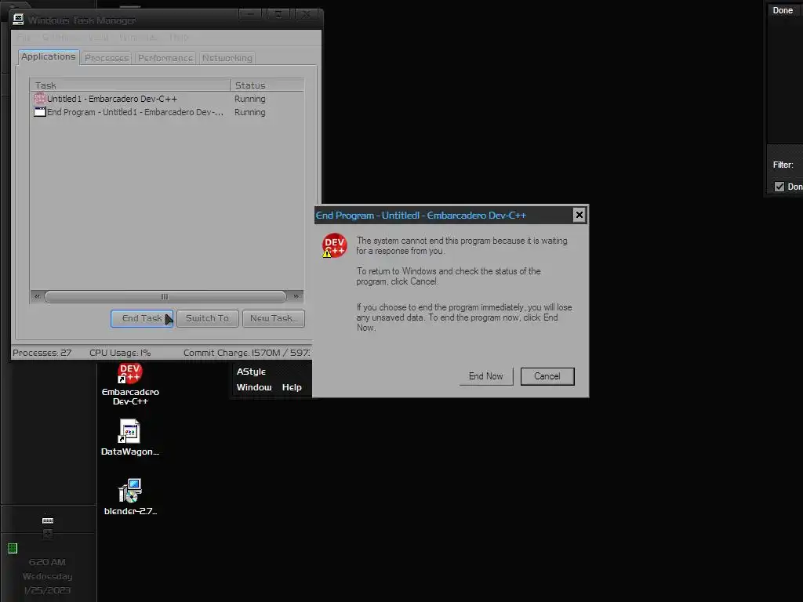Viewport: 803px width, 602px height.
Task: Click Running status of Untitled1 task
Action: 250,99
